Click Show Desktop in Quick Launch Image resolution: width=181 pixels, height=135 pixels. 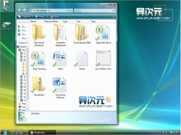click(x=17, y=132)
